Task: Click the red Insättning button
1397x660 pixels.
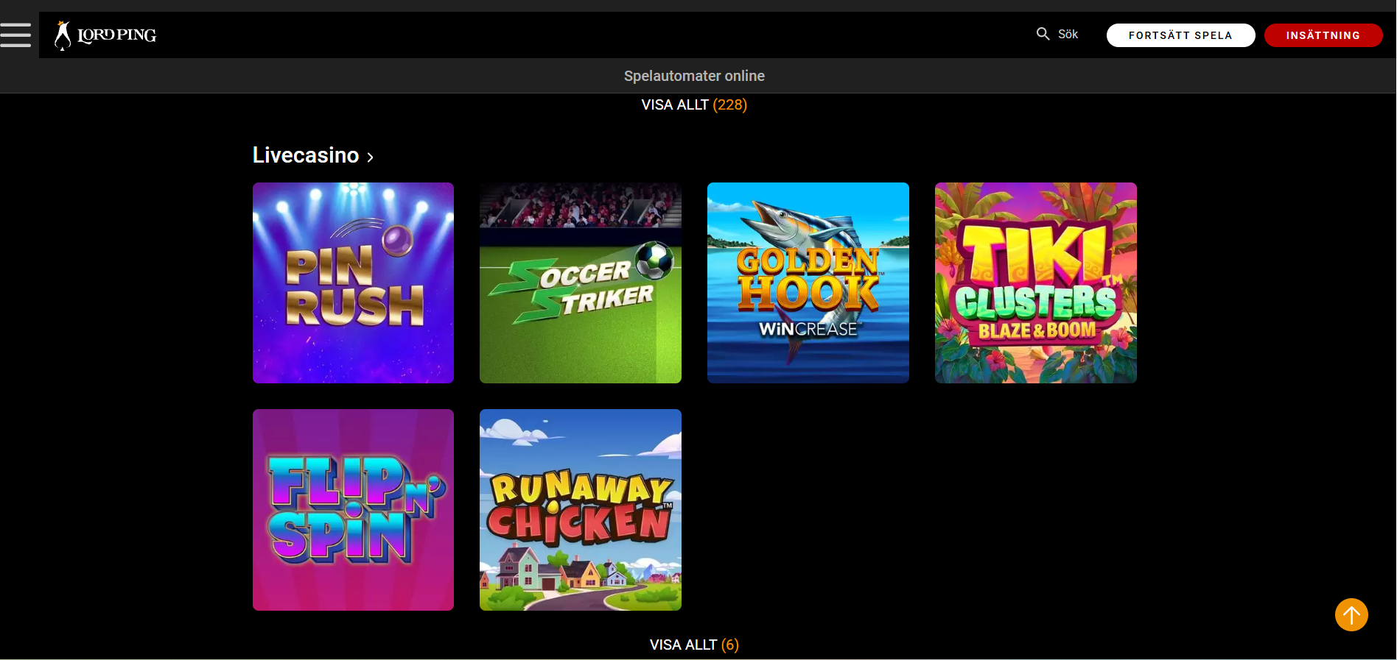Action: tap(1323, 35)
